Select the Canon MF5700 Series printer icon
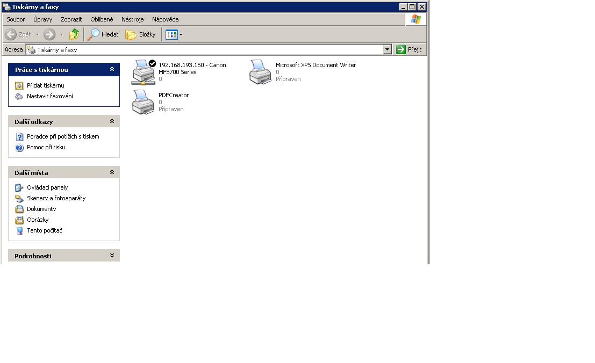Screen dimensions: 595x363 [x=144, y=72]
